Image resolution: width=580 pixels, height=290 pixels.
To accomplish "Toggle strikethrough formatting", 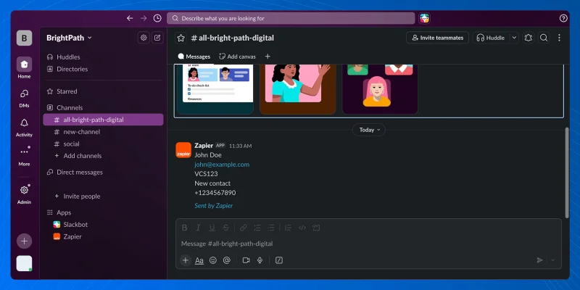I will (225, 228).
